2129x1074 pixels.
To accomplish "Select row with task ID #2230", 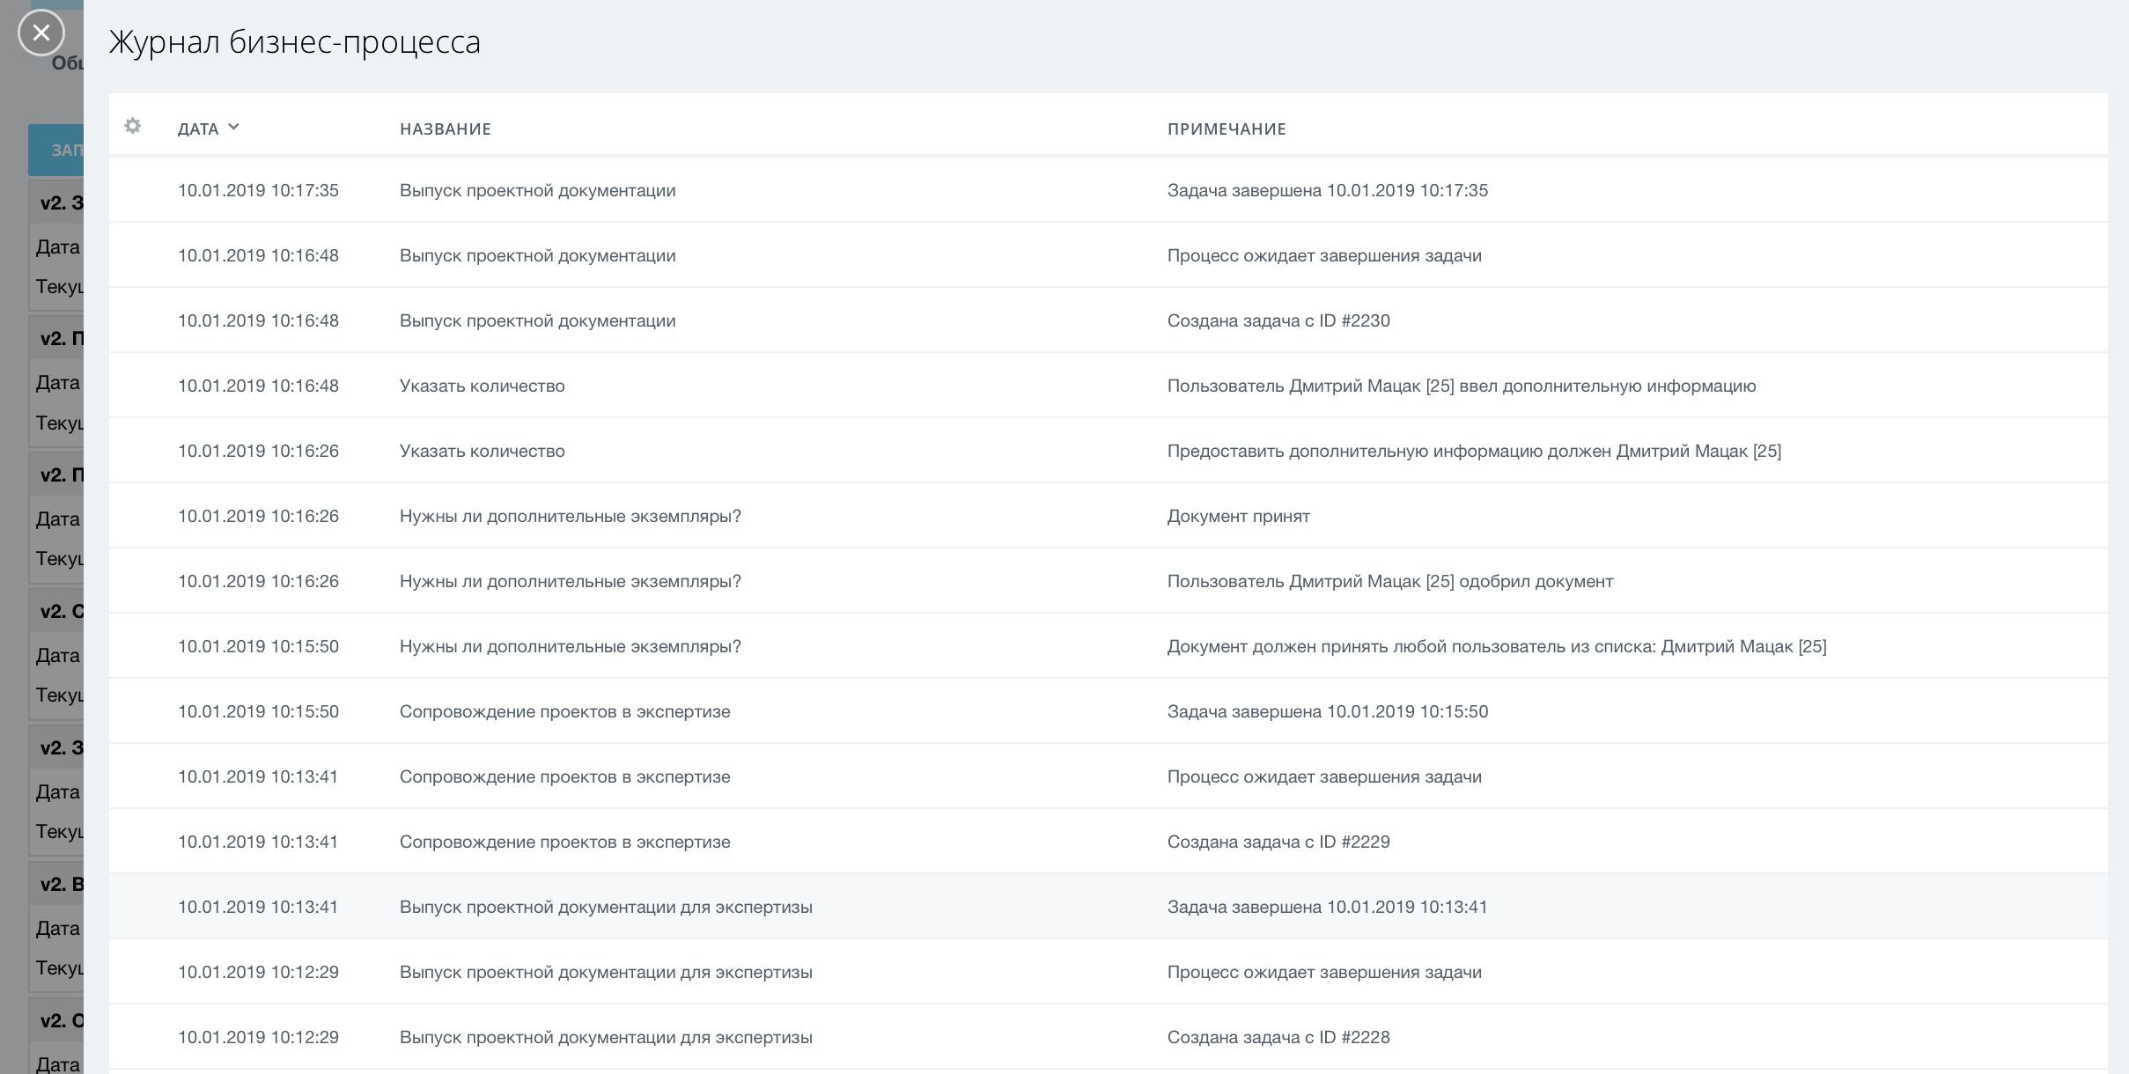I will point(1278,320).
